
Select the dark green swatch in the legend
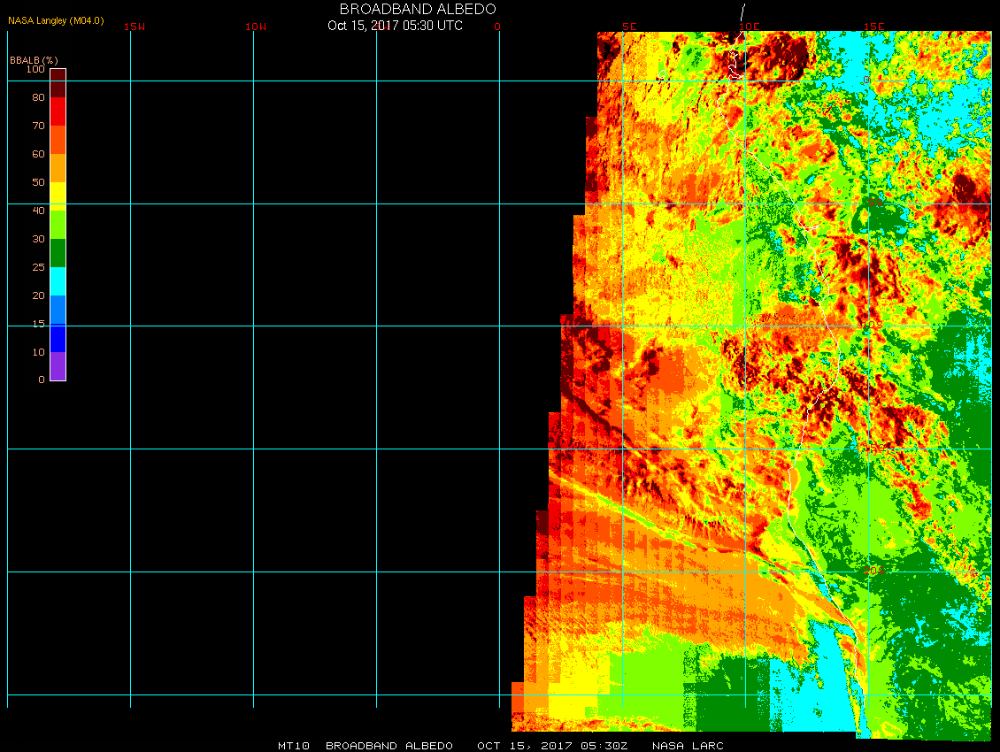(x=58, y=253)
